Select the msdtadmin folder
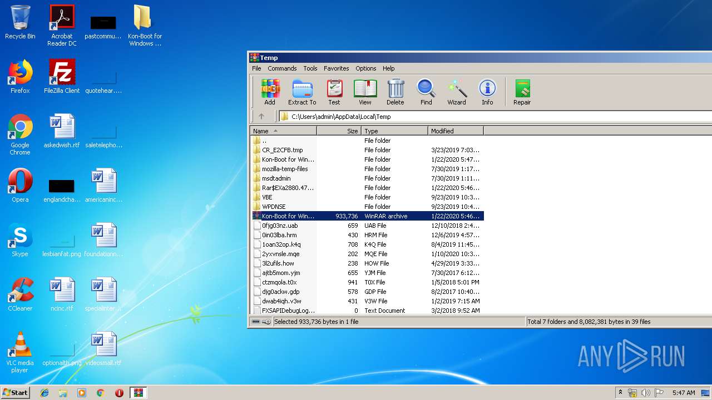 point(367,178)
